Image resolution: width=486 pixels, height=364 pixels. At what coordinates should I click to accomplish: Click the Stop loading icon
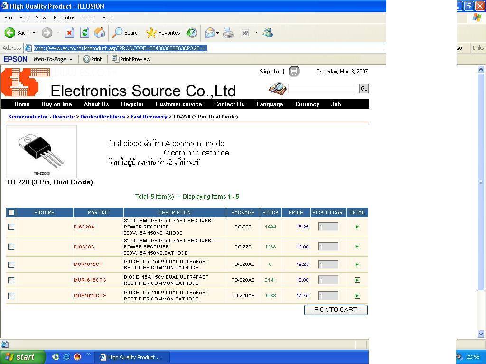click(69, 33)
